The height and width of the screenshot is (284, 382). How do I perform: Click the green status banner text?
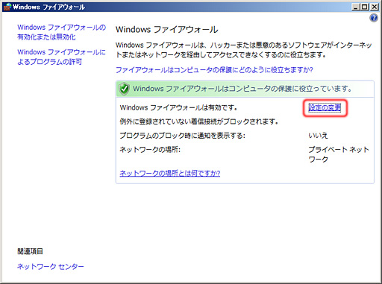pos(242,89)
